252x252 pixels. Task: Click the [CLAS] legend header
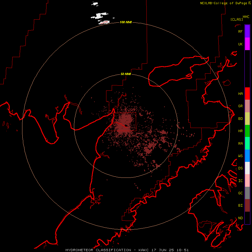click(x=237, y=19)
